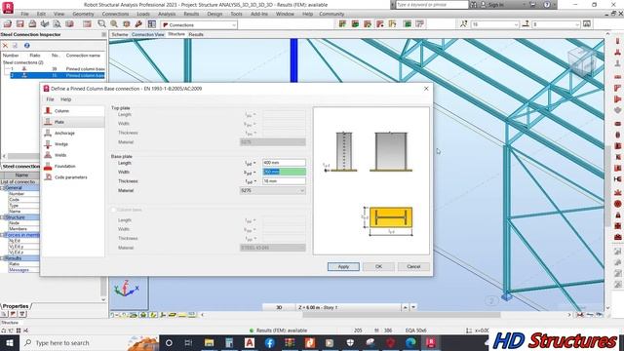Switch to the Results tab in the view

(196, 35)
